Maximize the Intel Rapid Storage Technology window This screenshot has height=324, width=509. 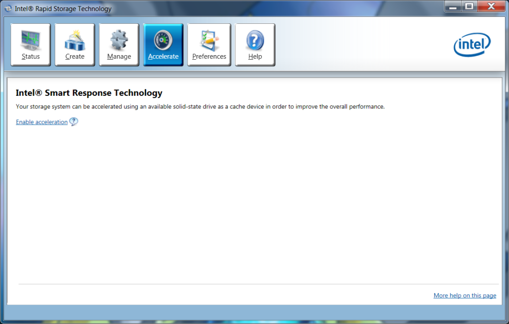pyautogui.click(x=469, y=6)
